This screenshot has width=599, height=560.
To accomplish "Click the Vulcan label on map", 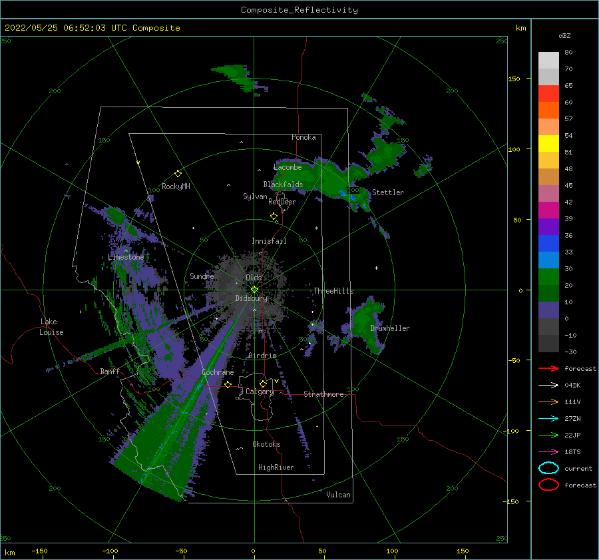I will point(339,495).
